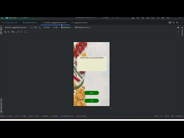Open the Default (en-us) locale dropdown
This screenshot has height=138, width=184.
pos(83,28)
